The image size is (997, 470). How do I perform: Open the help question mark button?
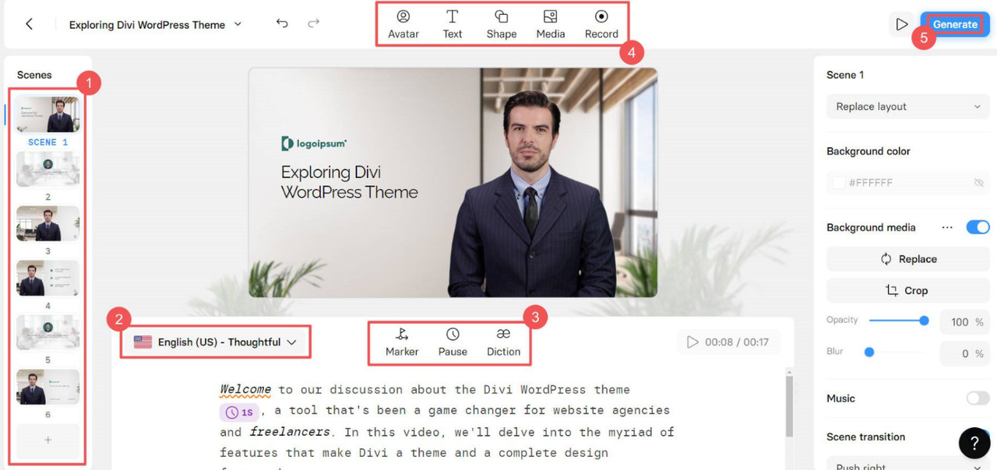[x=974, y=444]
